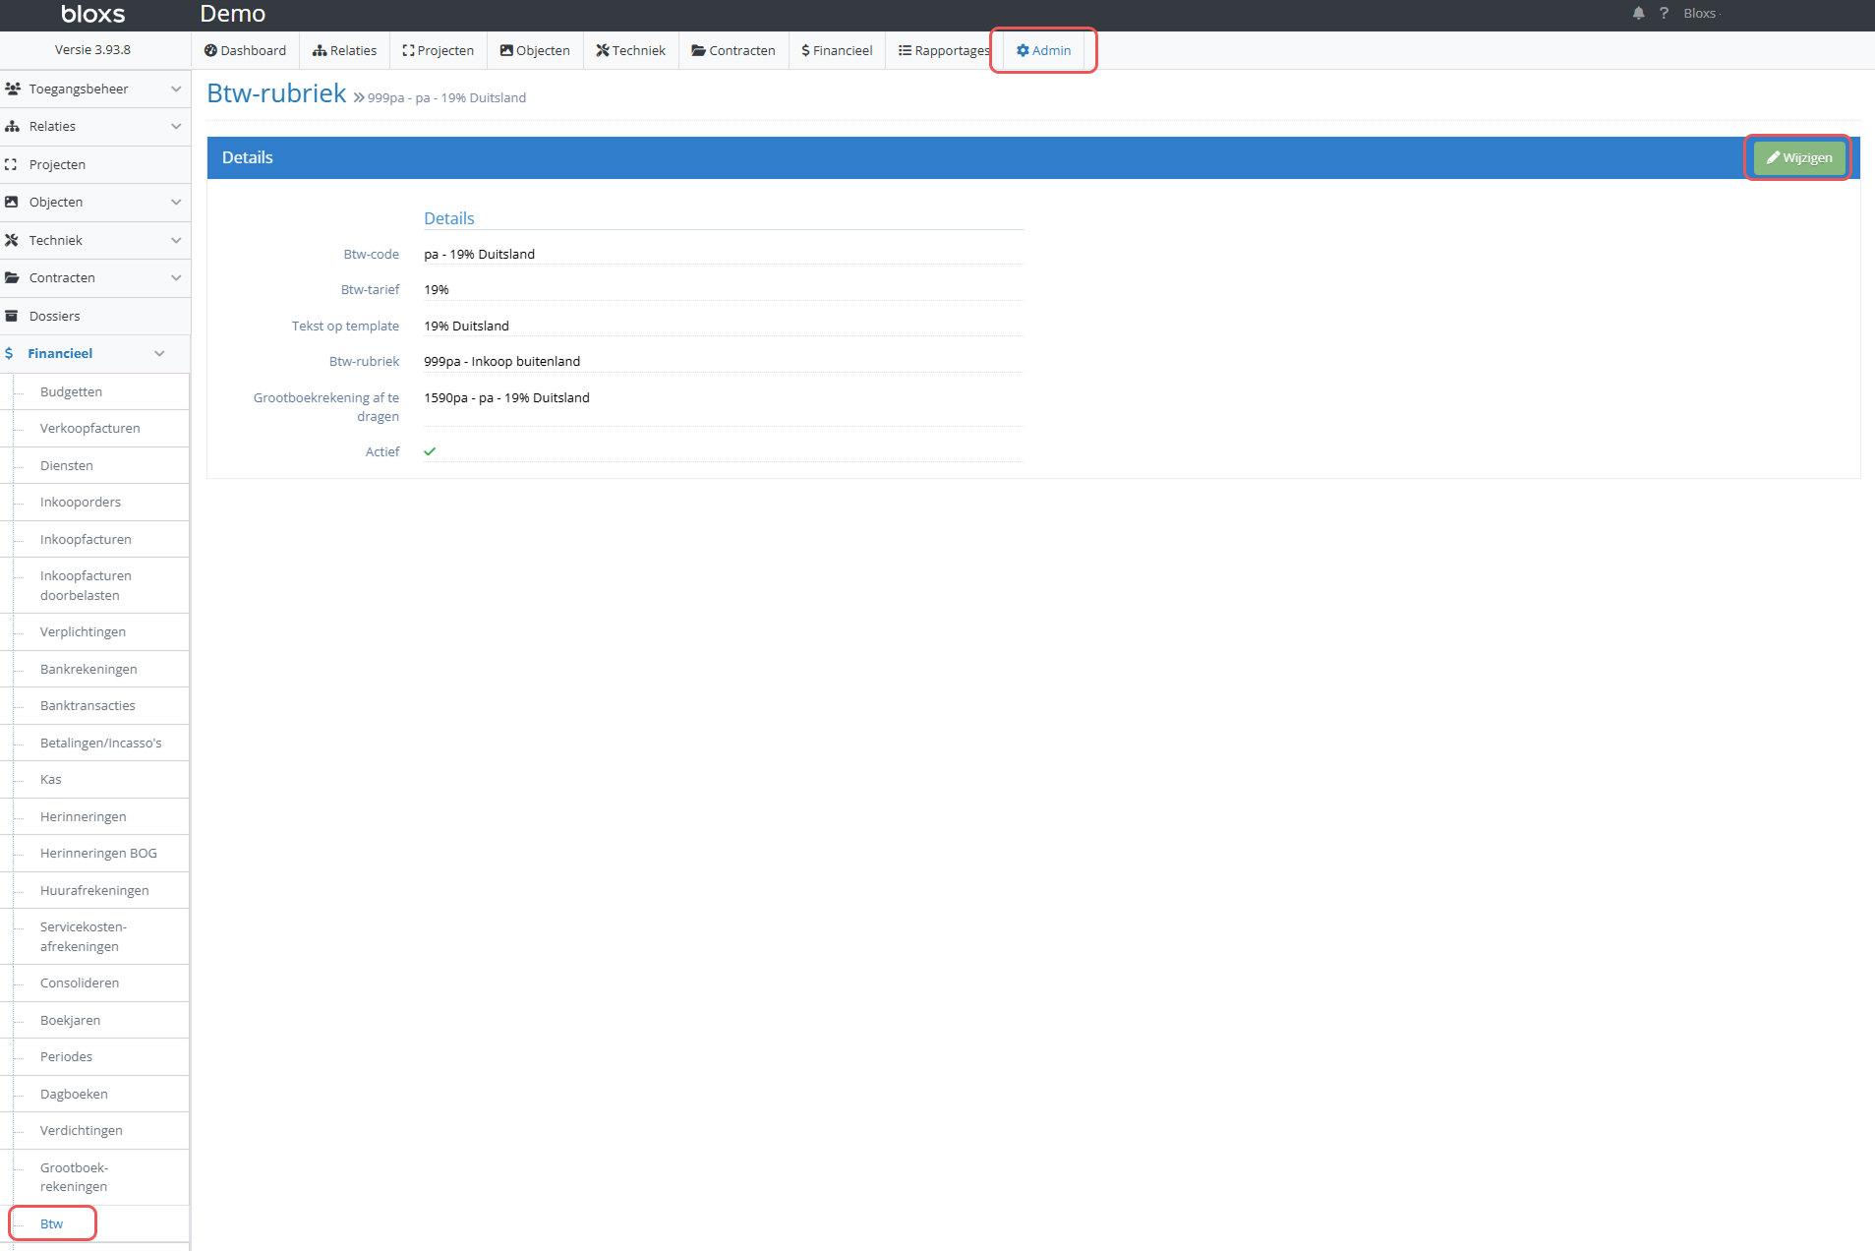
Task: Click the value '999pa - Inkoop buitenland'
Action: [x=501, y=361]
